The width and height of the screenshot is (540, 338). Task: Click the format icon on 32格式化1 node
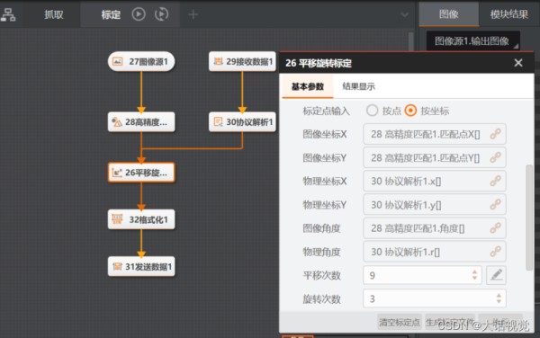117,219
